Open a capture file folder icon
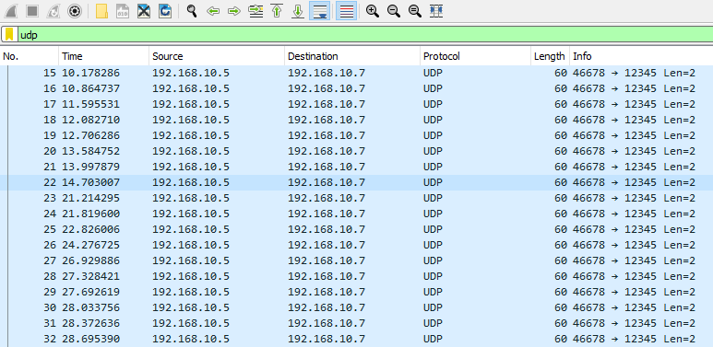713x347 pixels. [x=101, y=11]
